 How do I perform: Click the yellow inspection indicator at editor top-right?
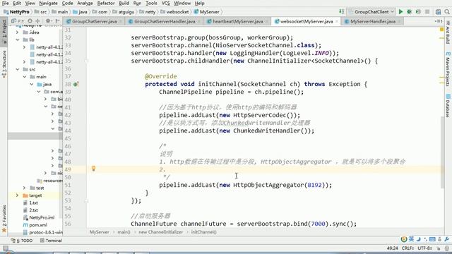click(x=441, y=30)
